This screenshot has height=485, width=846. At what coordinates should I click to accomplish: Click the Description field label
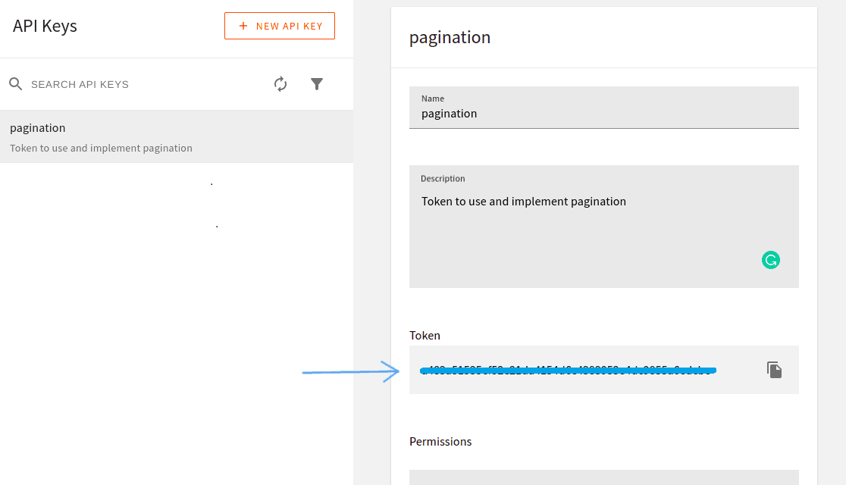[443, 179]
